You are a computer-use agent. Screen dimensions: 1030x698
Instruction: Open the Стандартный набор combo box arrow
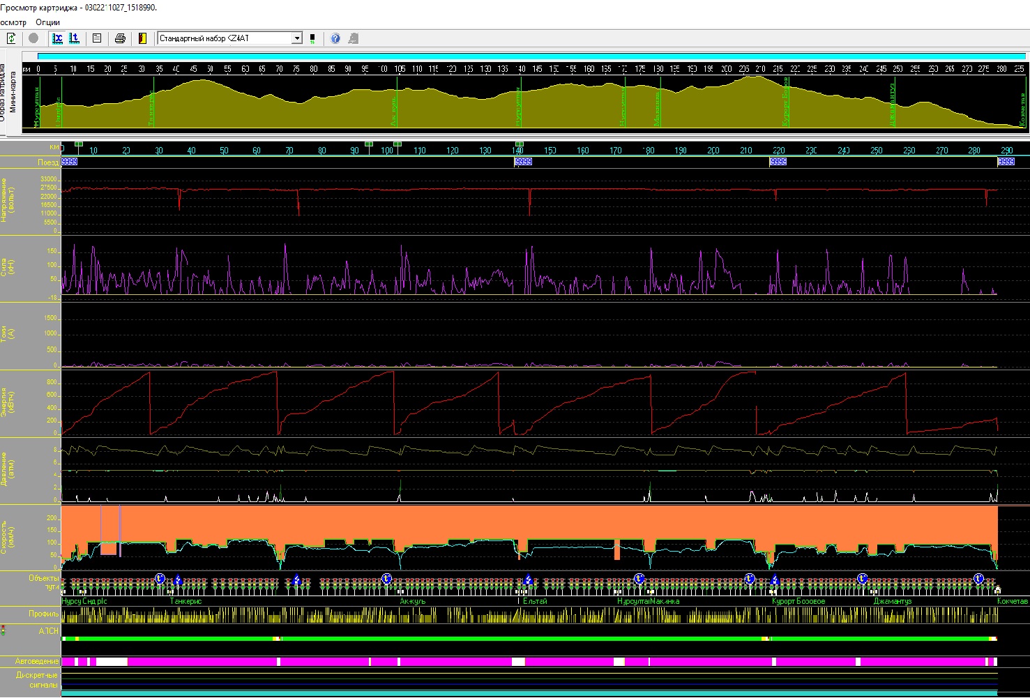[x=297, y=38]
